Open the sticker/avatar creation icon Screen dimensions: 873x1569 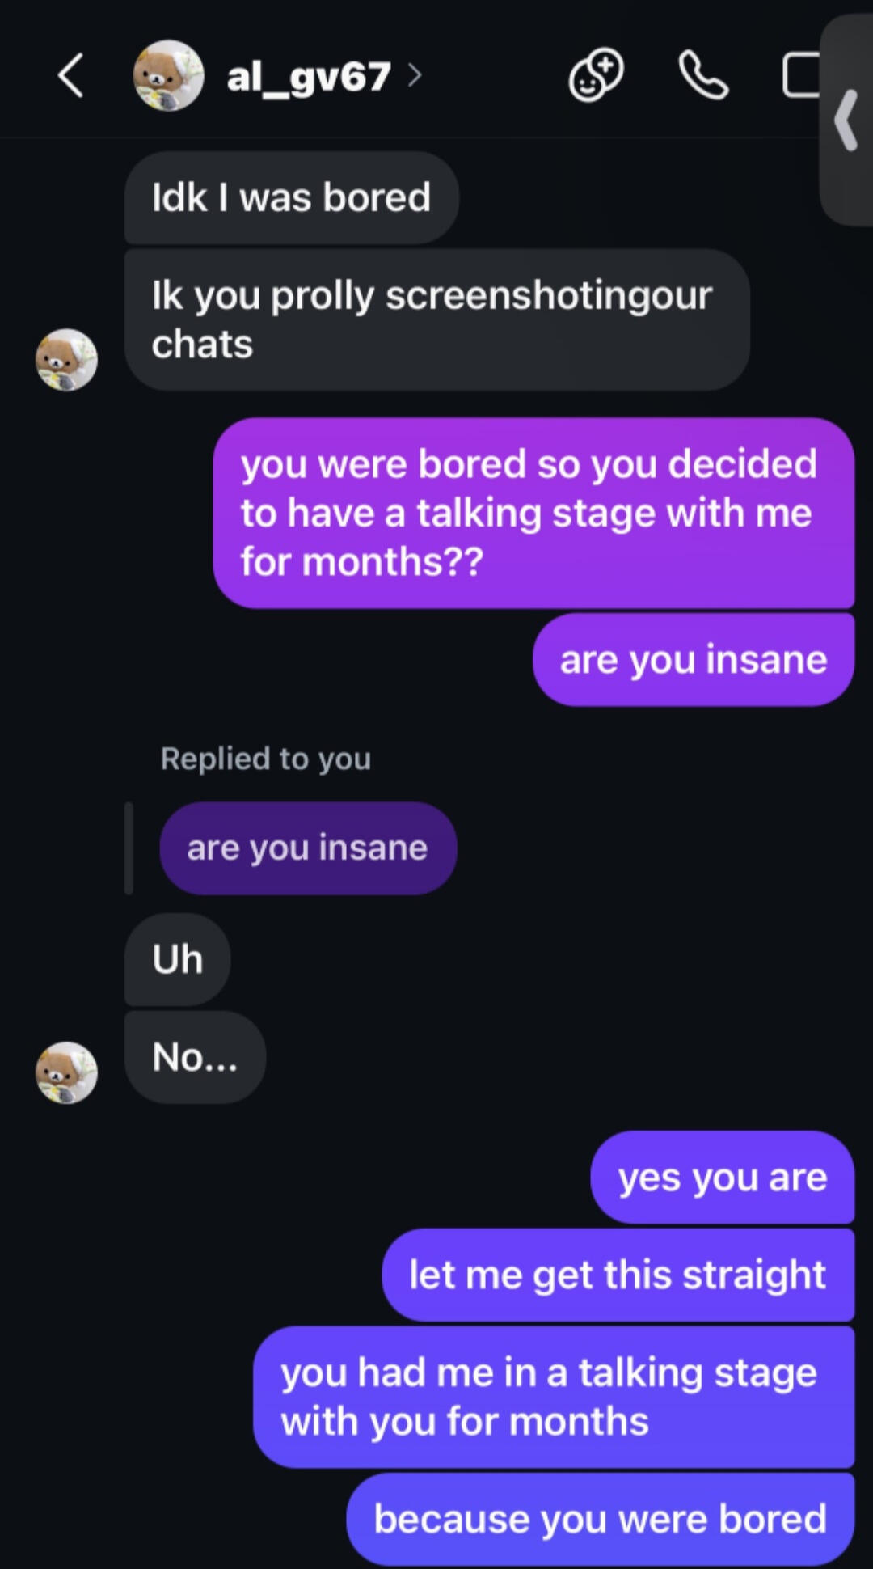click(597, 76)
